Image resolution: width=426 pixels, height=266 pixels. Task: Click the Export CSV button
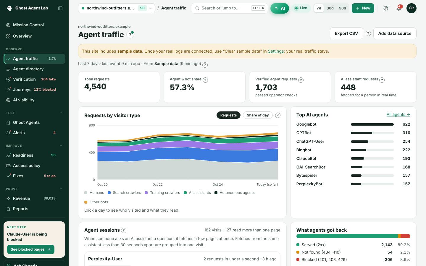(346, 33)
